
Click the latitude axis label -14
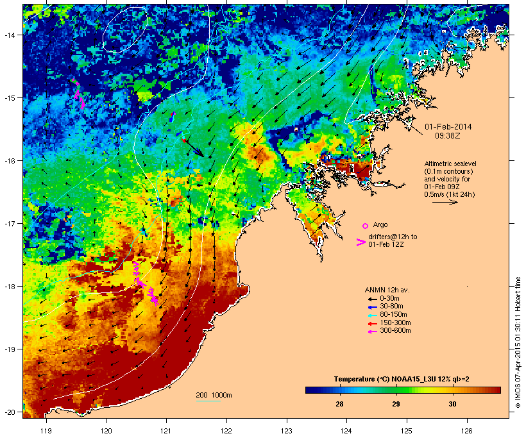pos(10,35)
